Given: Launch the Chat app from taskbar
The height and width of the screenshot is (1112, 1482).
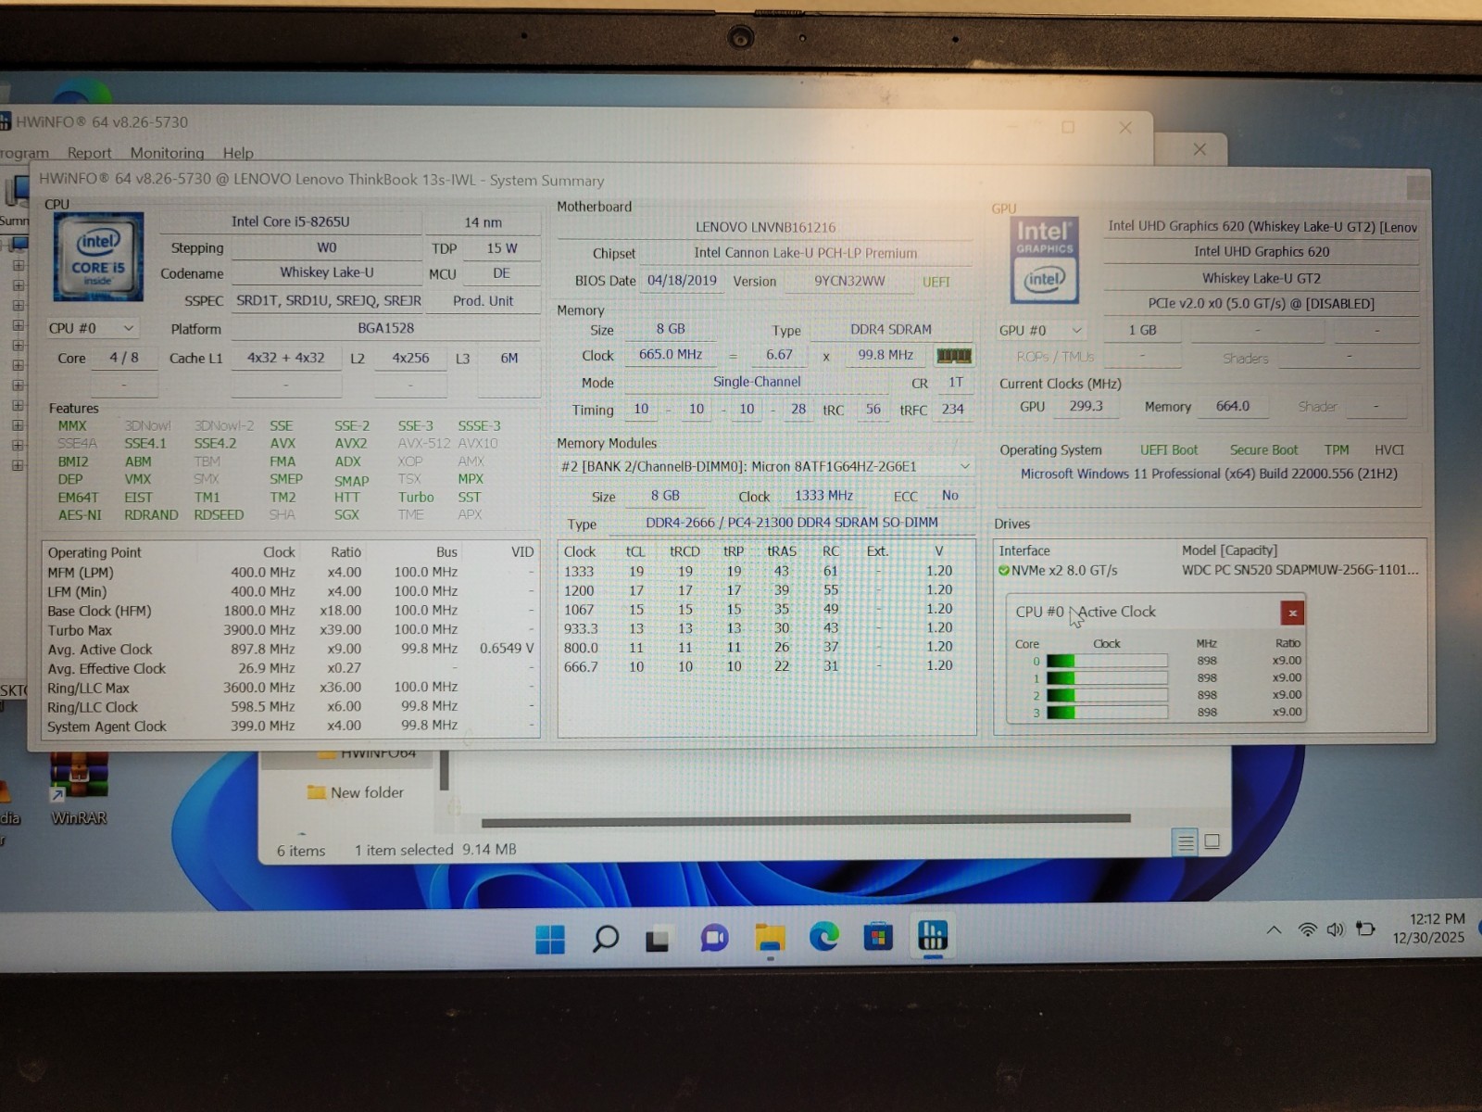Looking at the screenshot, I should pyautogui.click(x=714, y=939).
